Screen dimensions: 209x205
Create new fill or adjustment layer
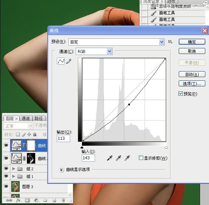point(37,200)
